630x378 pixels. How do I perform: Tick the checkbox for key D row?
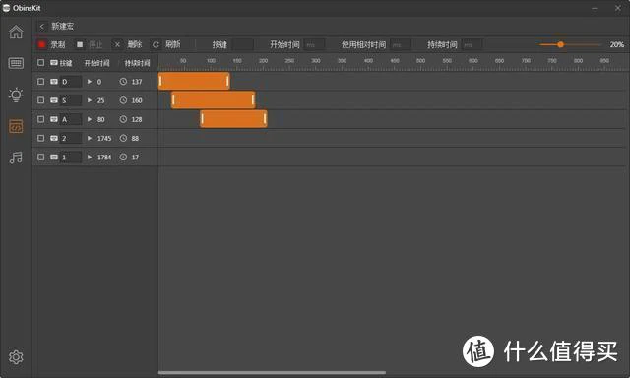41,82
